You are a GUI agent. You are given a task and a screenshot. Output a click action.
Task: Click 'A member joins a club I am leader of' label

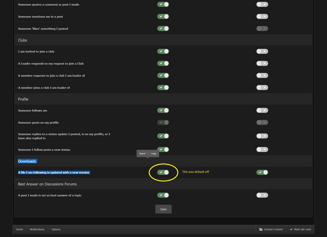tap(44, 88)
